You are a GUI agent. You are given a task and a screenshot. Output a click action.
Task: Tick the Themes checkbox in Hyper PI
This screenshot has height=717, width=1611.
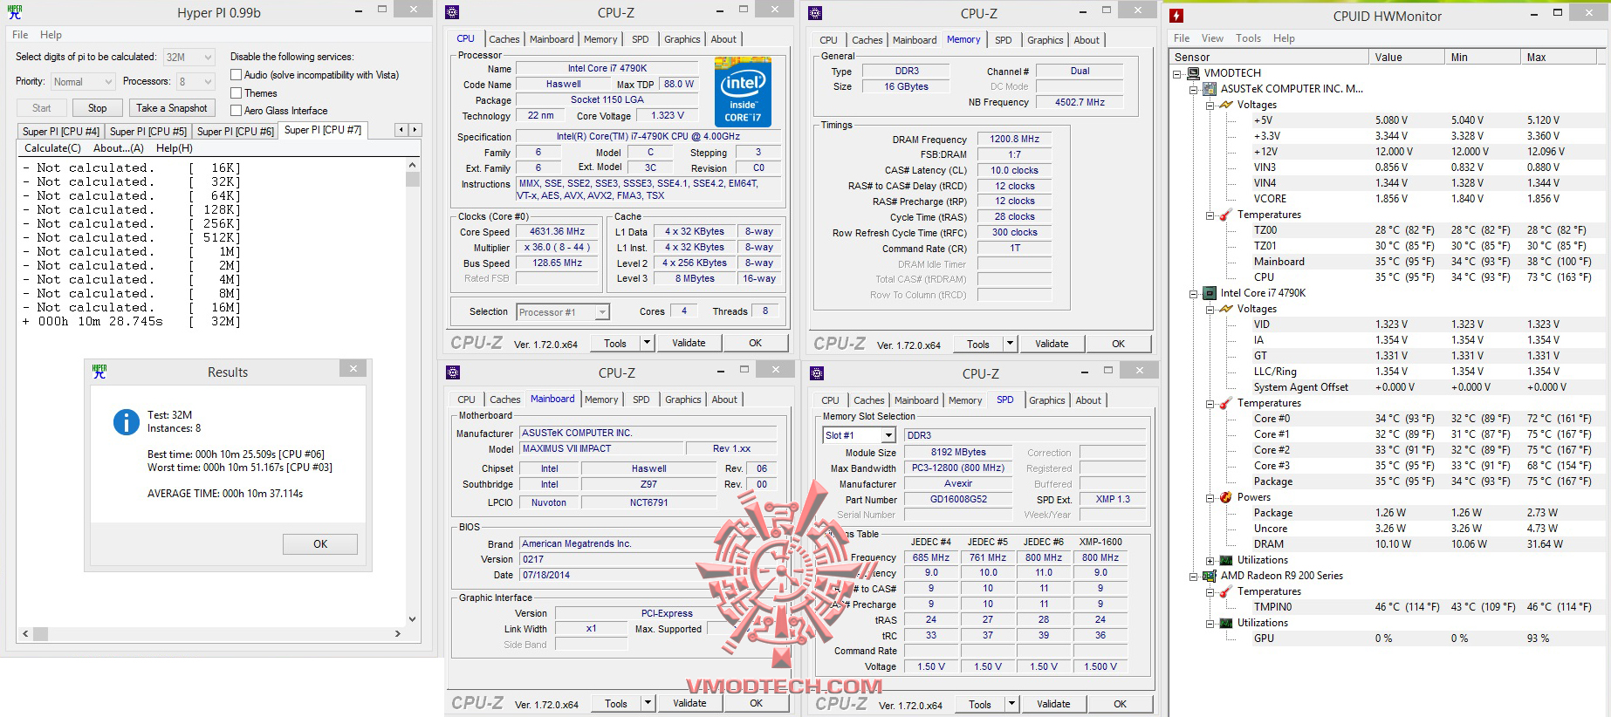[236, 93]
